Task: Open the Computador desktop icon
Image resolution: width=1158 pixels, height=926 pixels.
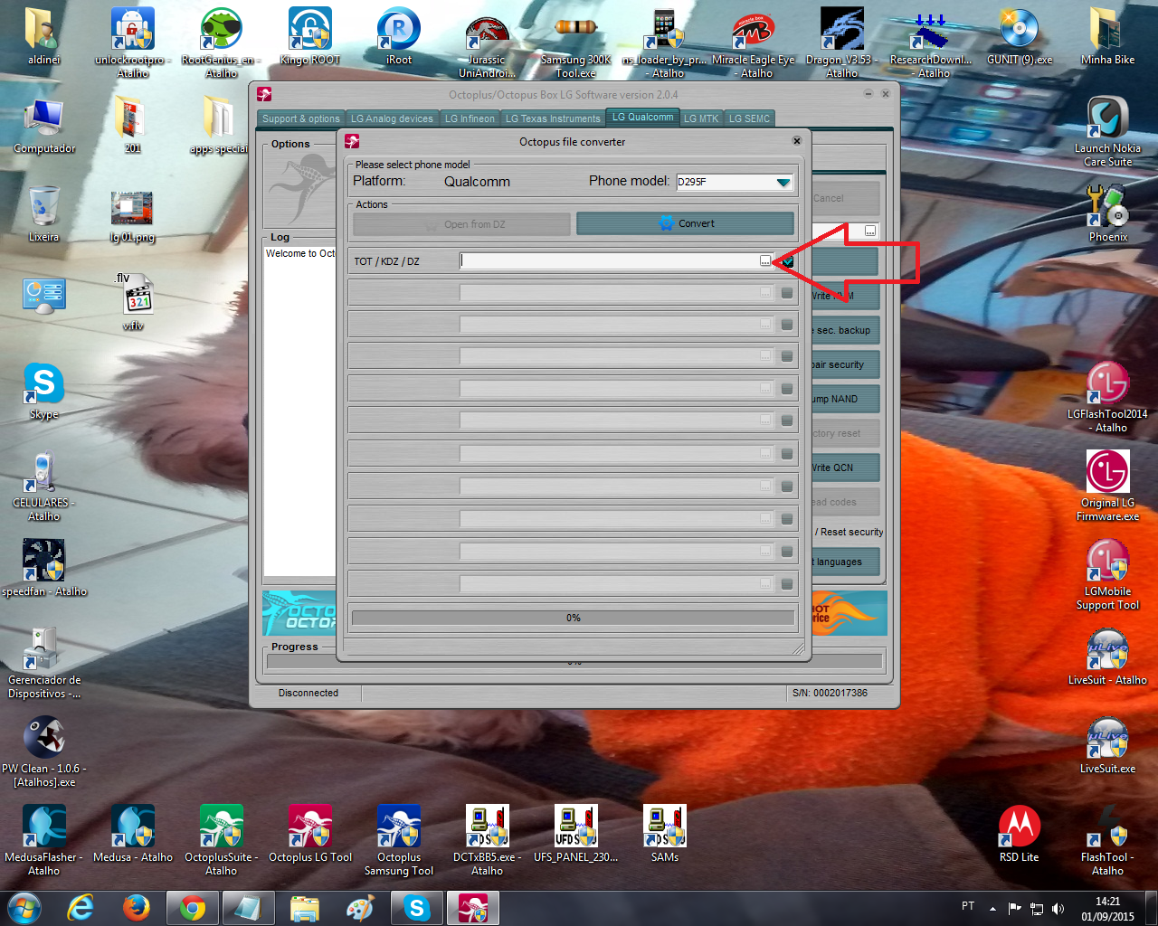Action: click(x=44, y=125)
